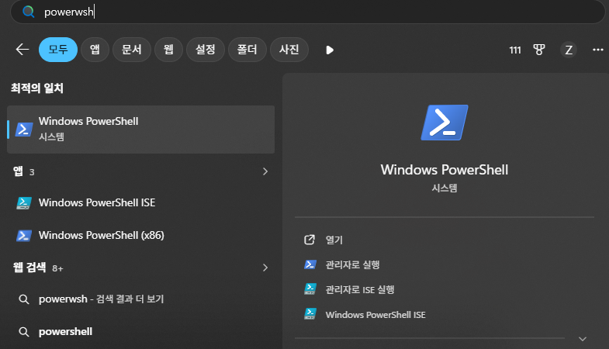This screenshot has width=609, height=349.
Task: Click the large PowerShell icon in preview pane
Action: (x=444, y=123)
